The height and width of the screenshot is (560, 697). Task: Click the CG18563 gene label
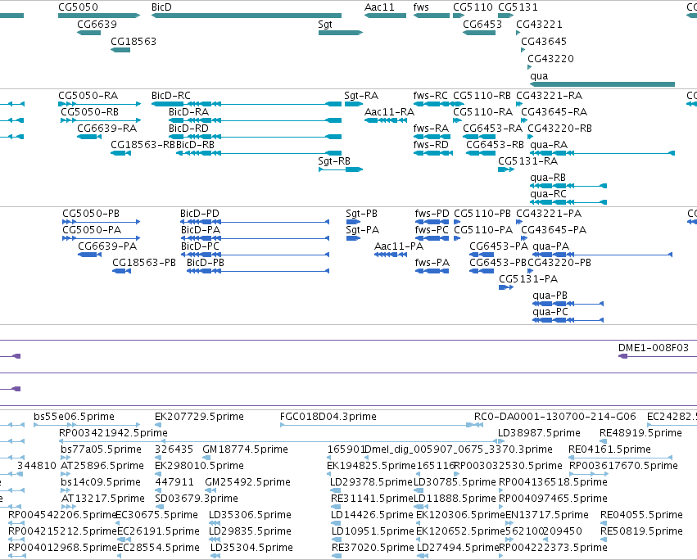pyautogui.click(x=134, y=41)
